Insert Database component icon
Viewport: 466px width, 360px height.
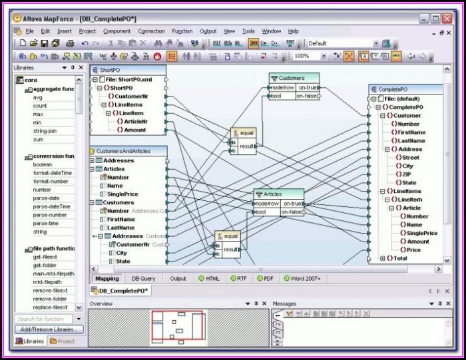(33, 56)
